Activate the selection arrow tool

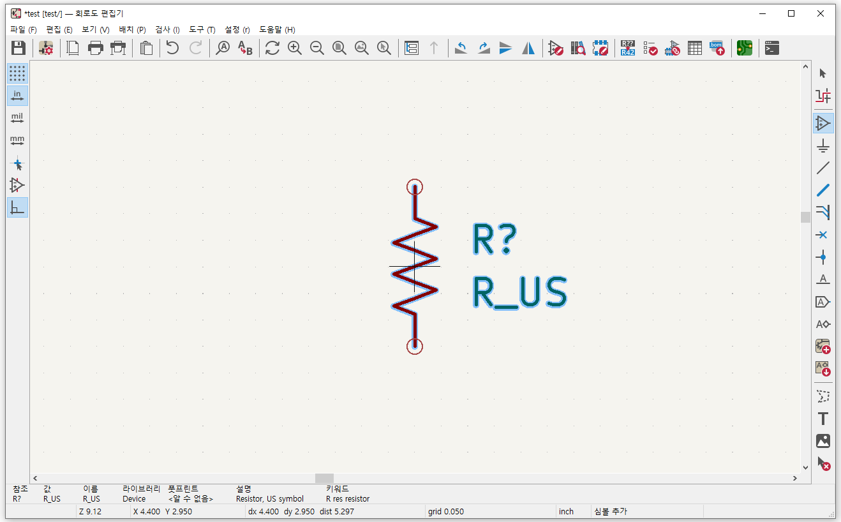click(823, 73)
